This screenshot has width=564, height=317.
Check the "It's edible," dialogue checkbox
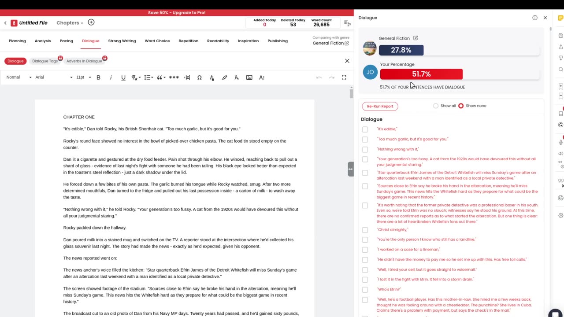click(365, 129)
